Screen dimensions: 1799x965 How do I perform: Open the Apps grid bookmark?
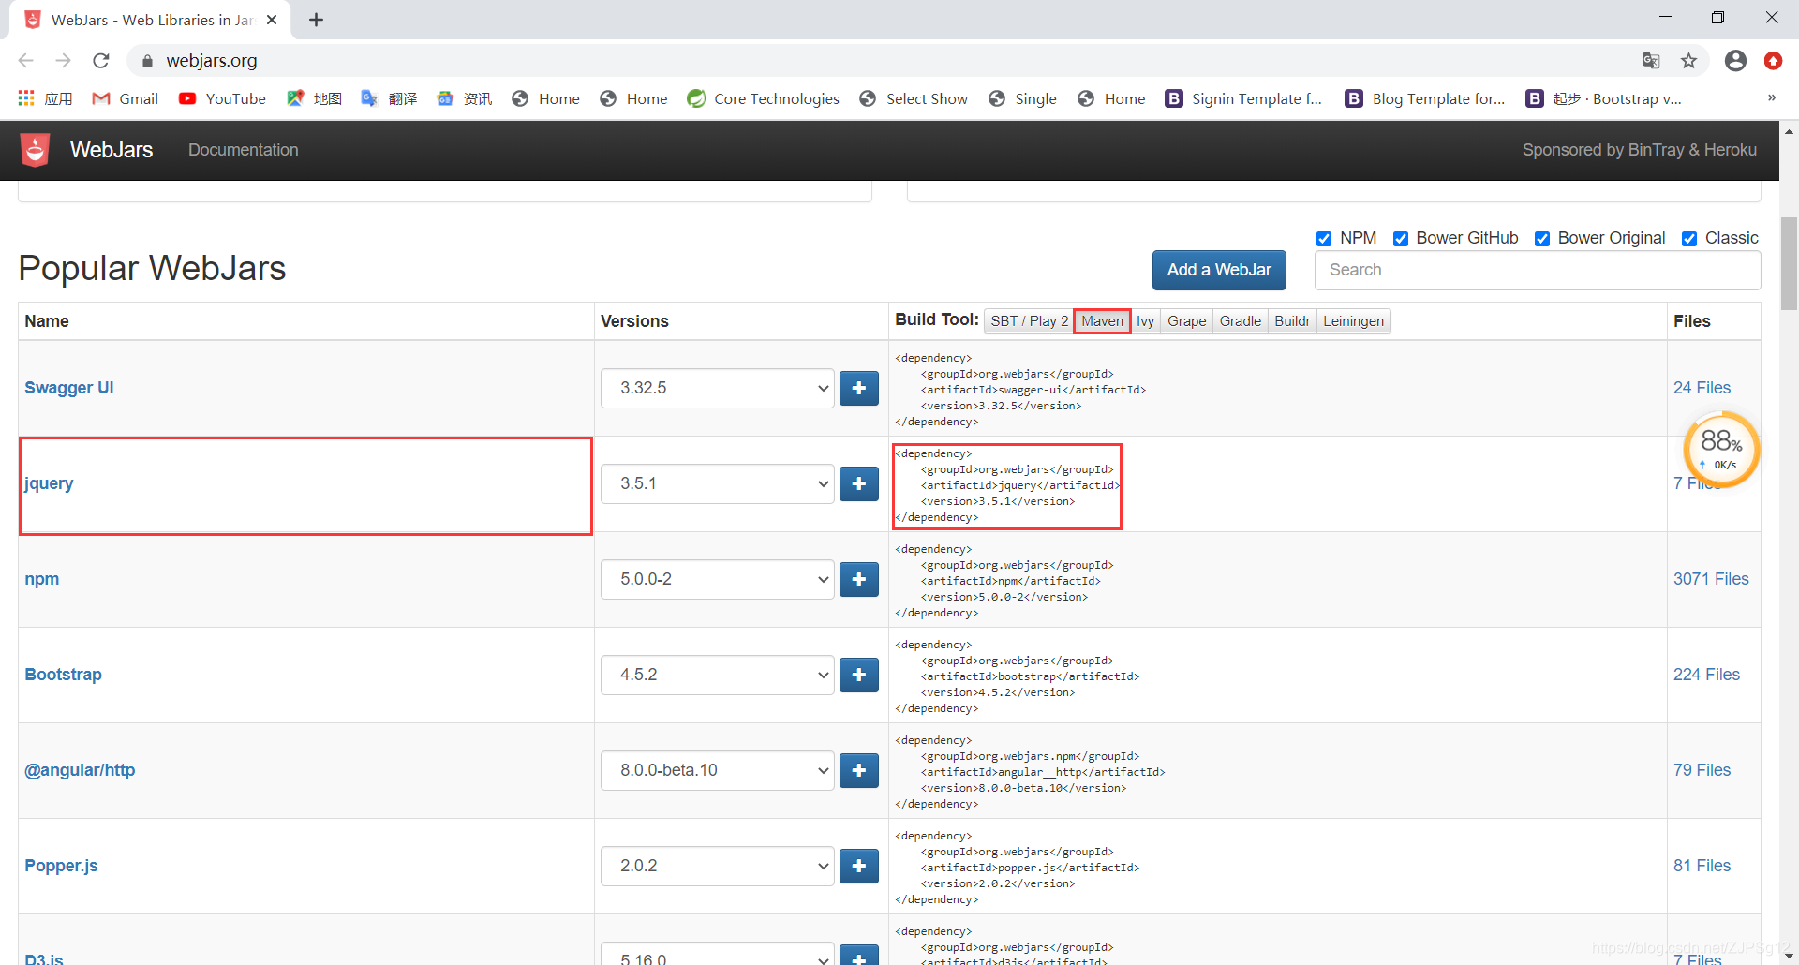click(x=45, y=98)
